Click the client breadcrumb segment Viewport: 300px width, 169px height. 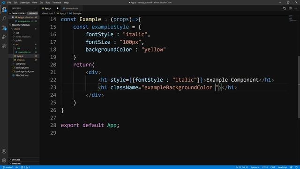(x=45, y=14)
